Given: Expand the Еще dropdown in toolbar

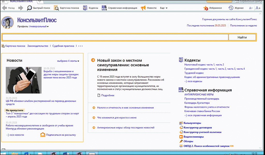Looking at the screenshot, I should tap(164, 8).
